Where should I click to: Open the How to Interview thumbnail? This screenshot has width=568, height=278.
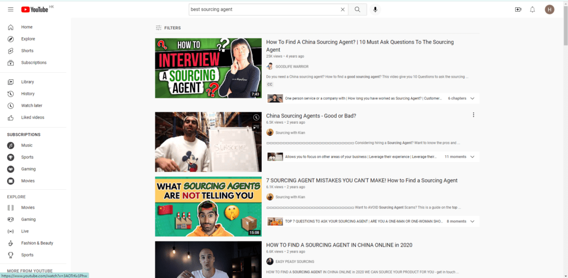208,68
